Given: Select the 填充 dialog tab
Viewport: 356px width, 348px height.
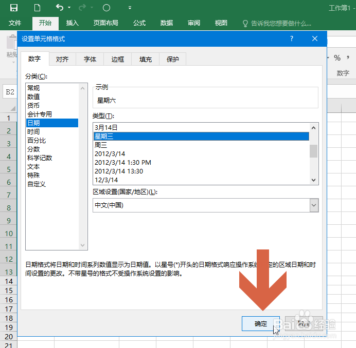Looking at the screenshot, I should coord(145,59).
